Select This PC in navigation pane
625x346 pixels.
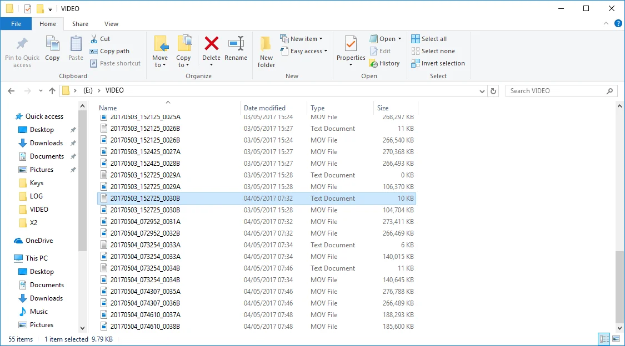(36, 258)
